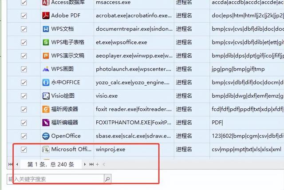284x190 pixels.
Task: Uncheck the WPS文档 row checkbox
Action: tap(24, 29)
